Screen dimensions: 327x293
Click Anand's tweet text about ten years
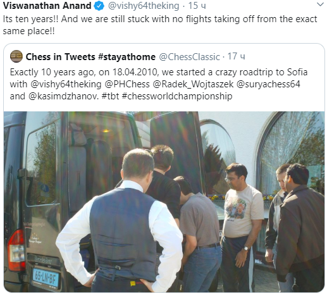tap(160, 25)
